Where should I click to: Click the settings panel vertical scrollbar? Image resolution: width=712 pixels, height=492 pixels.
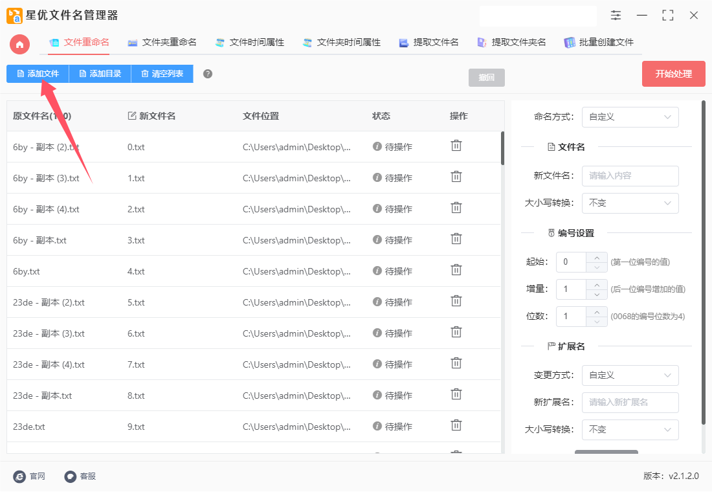click(704, 263)
